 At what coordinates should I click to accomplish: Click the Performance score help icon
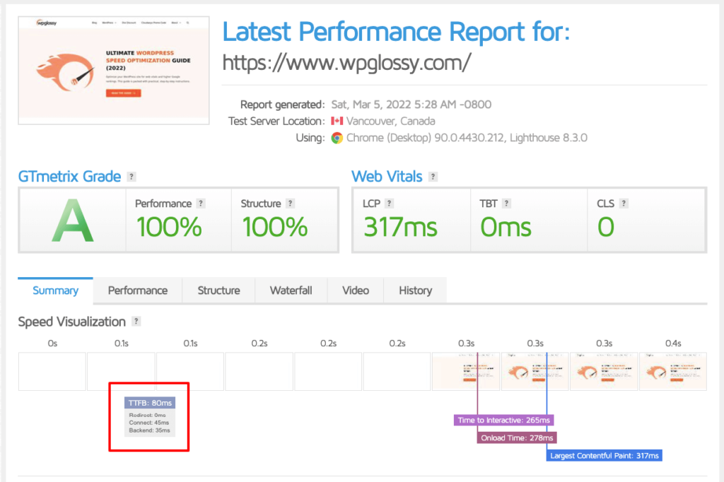(200, 204)
